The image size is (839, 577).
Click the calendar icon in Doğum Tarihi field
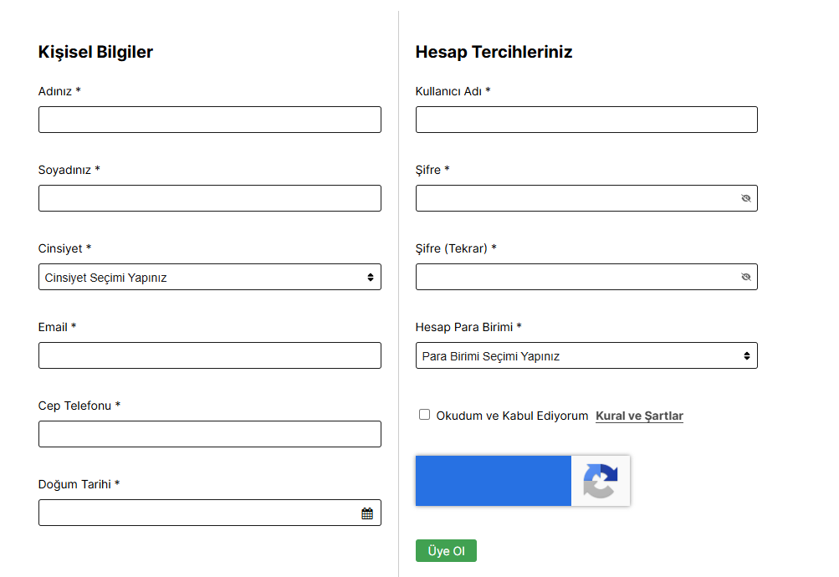click(367, 513)
